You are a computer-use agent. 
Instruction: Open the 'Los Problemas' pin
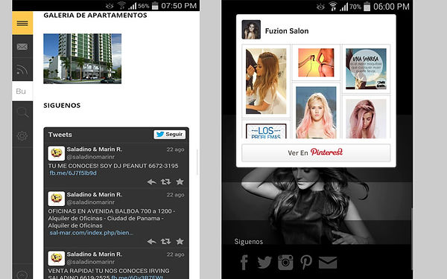pos(266,131)
